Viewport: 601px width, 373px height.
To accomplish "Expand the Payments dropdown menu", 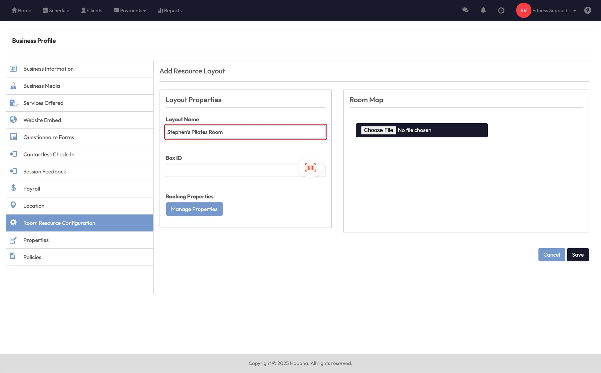I will [x=130, y=11].
